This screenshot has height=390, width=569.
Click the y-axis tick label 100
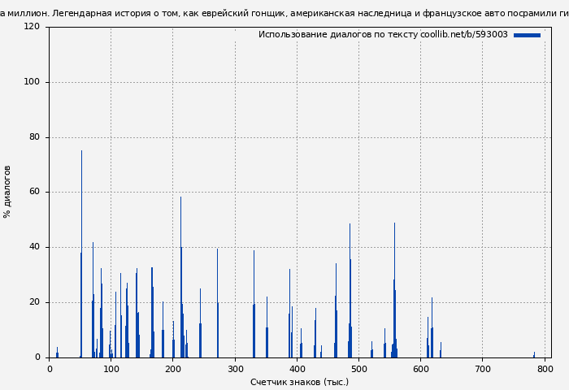[32, 82]
